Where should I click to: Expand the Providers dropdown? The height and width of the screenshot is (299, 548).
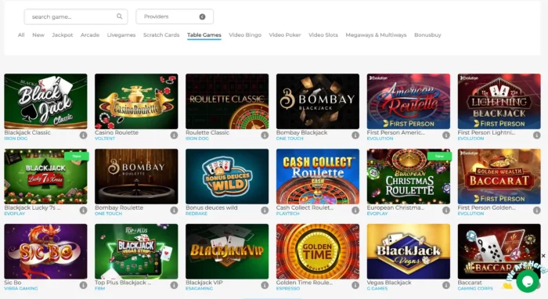click(175, 16)
